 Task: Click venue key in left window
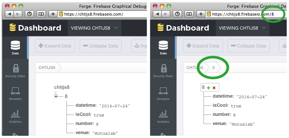point(82,132)
